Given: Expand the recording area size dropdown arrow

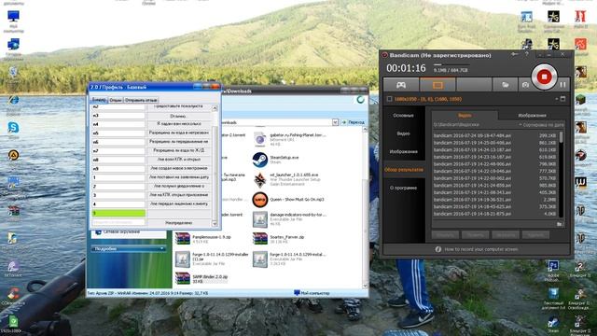Looking at the screenshot, I should pos(556,99).
